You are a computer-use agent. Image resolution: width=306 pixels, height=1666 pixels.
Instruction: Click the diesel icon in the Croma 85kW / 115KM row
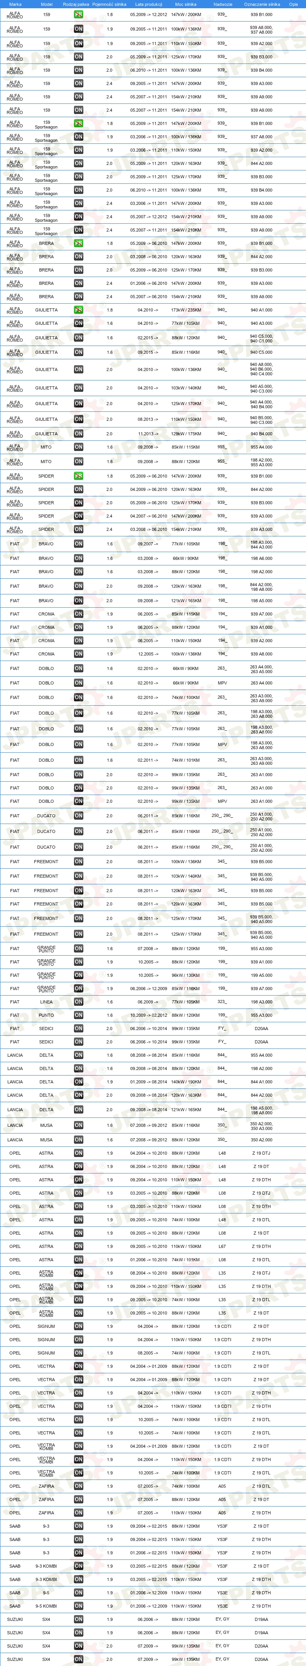point(78,614)
